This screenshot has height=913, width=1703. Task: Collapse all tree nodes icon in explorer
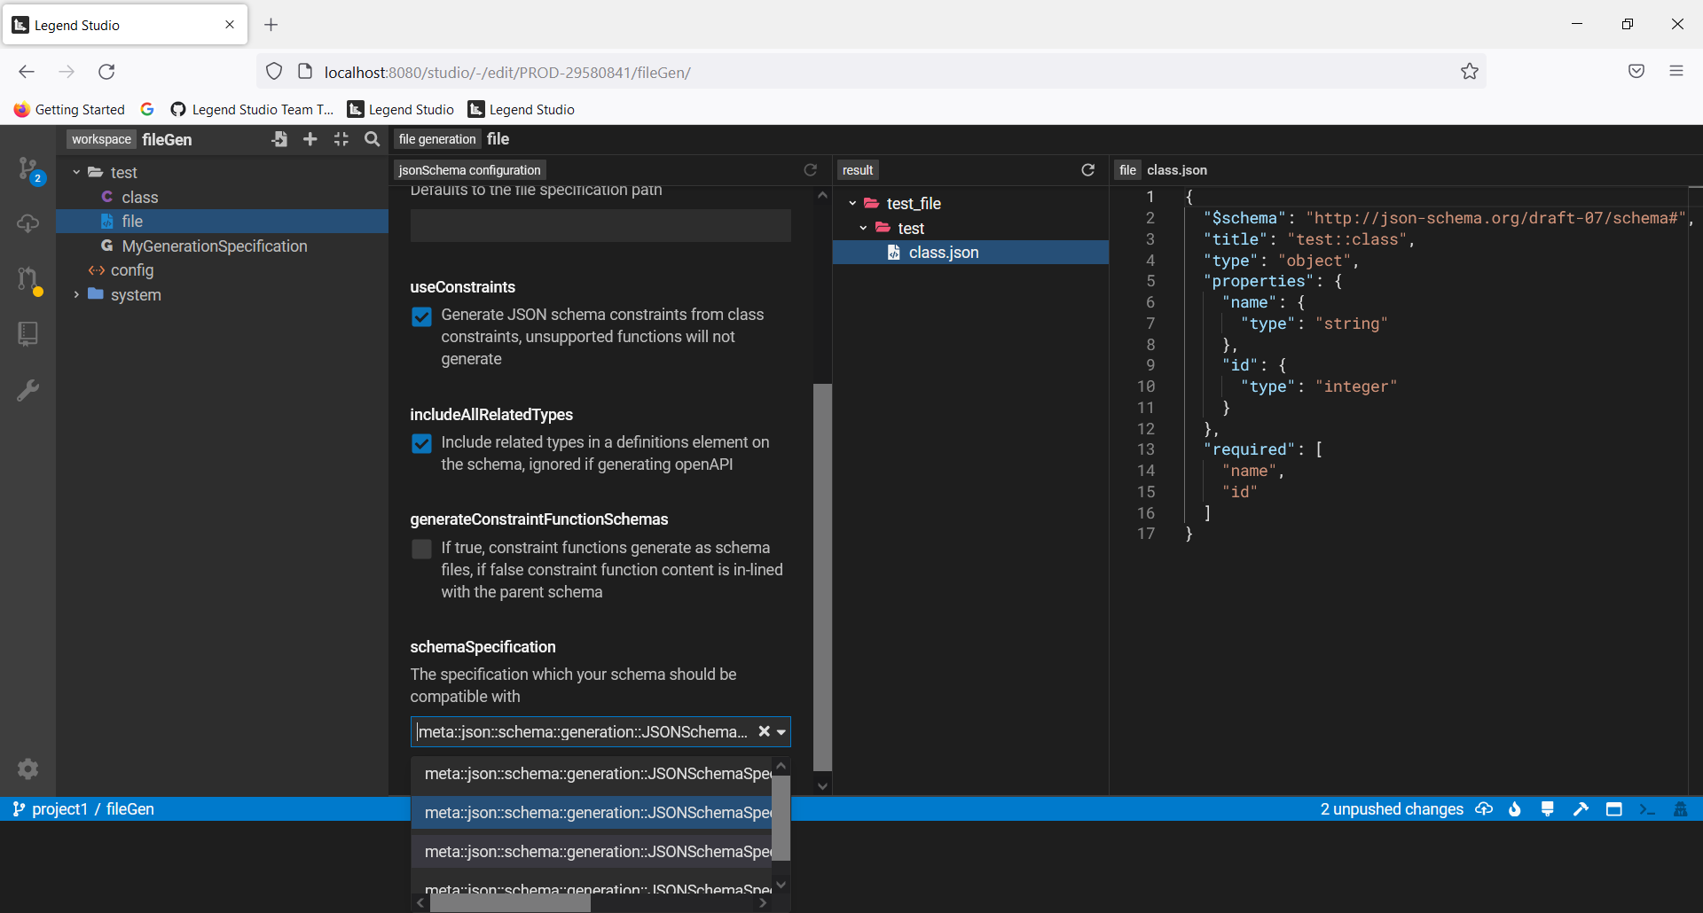pos(341,139)
